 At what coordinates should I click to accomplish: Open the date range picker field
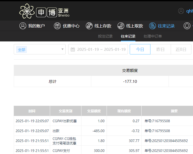pyautogui.click(x=101, y=50)
